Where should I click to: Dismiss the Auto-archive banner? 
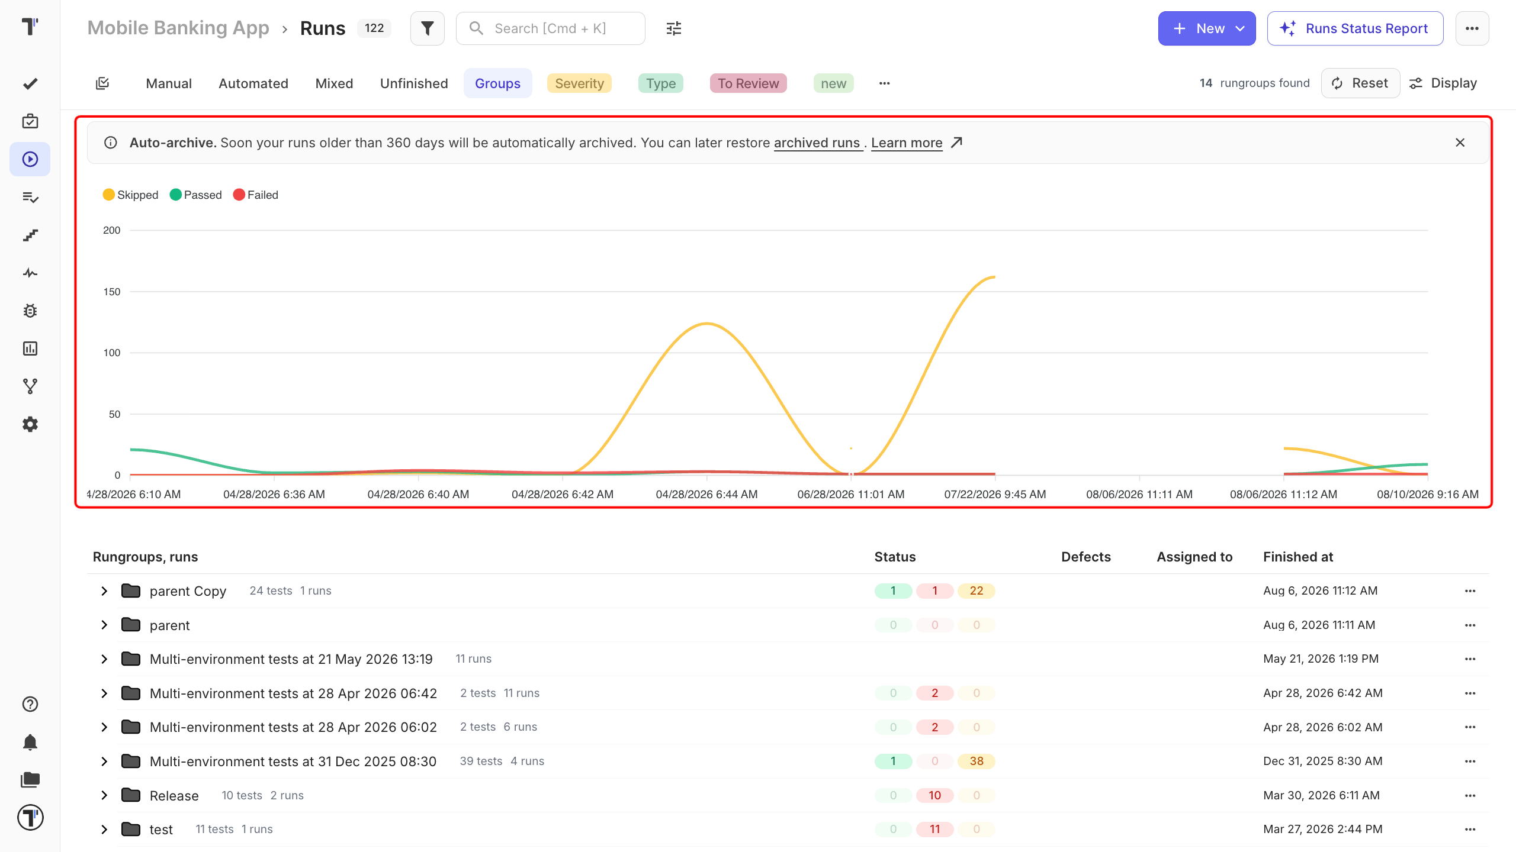(x=1460, y=143)
